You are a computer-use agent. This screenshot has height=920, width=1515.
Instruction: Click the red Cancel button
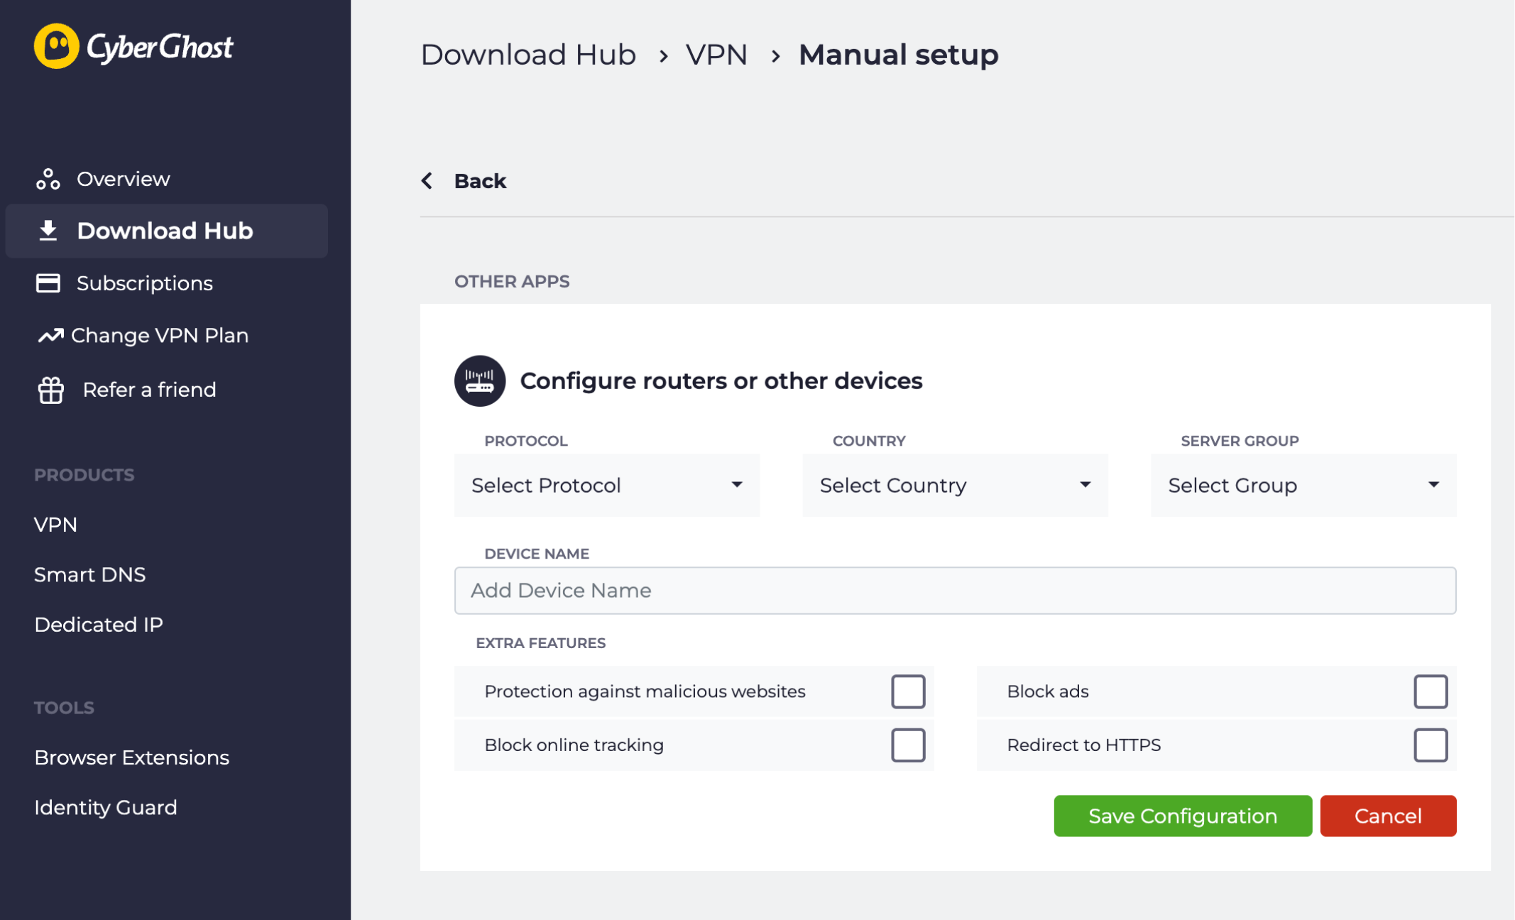(x=1388, y=816)
